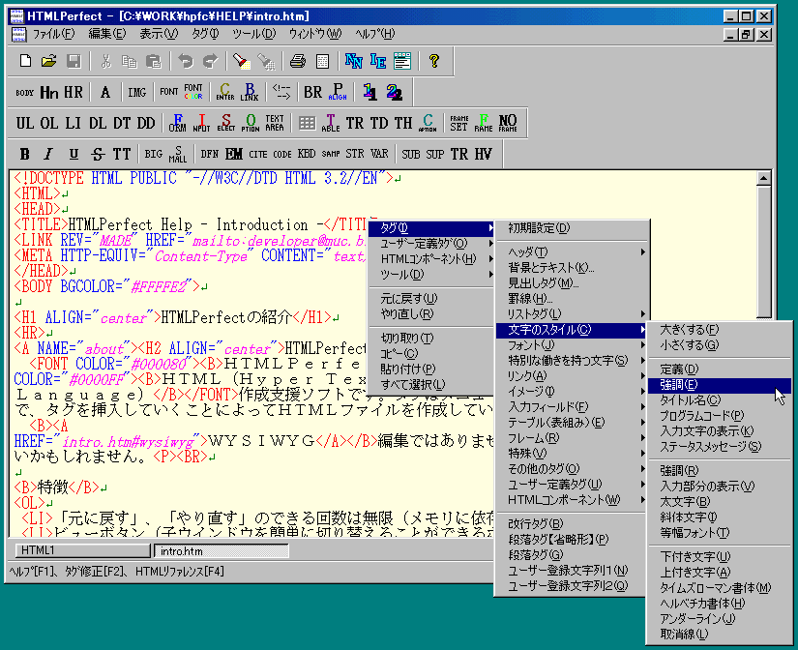Image resolution: width=798 pixels, height=650 pixels.
Task: Cut selection with the scissors icon
Action: (x=105, y=61)
